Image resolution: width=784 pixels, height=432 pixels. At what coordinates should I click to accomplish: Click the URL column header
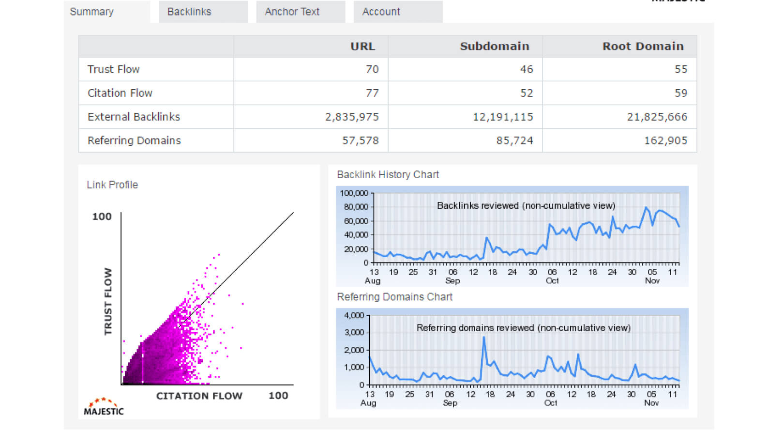362,46
